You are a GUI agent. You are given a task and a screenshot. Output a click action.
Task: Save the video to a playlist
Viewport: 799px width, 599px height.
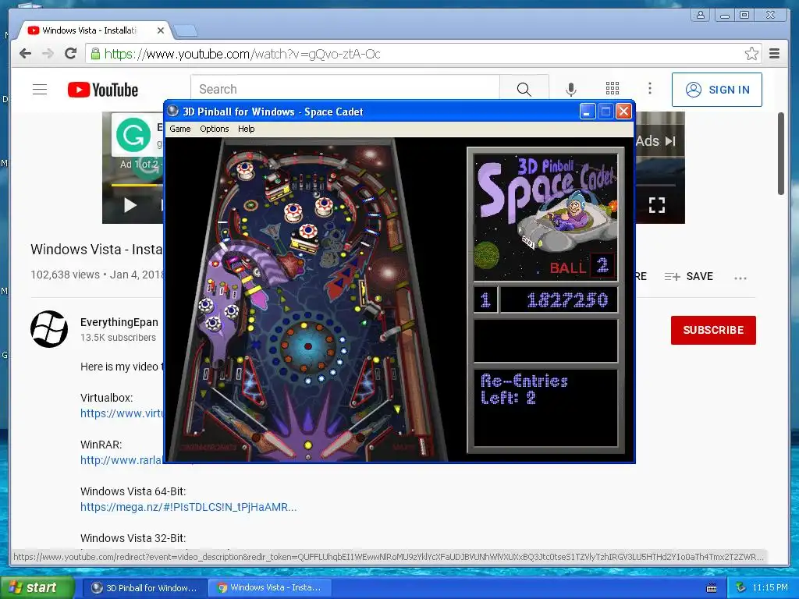[x=689, y=277]
